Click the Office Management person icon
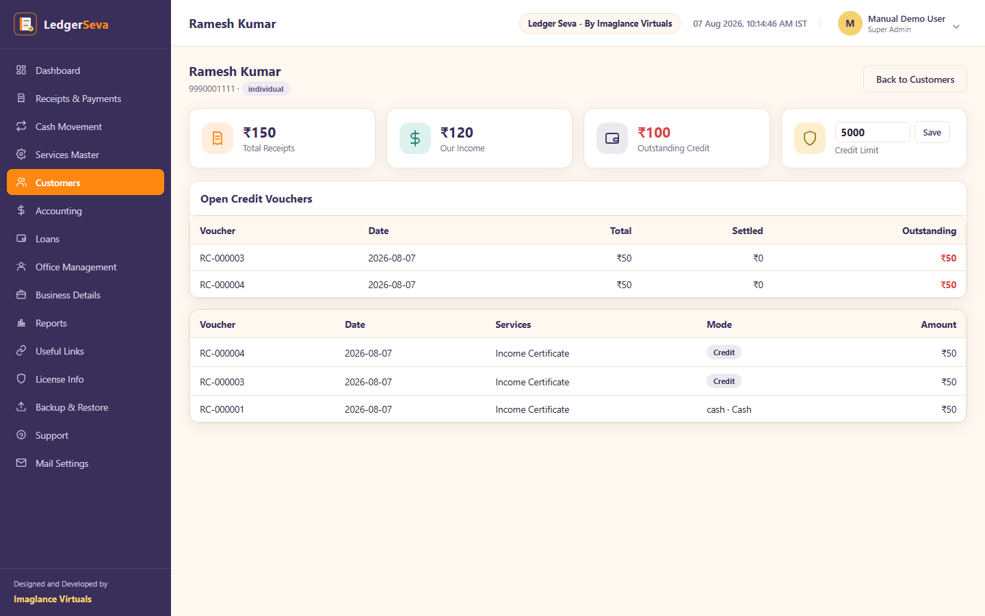The width and height of the screenshot is (985, 616). pyautogui.click(x=21, y=266)
